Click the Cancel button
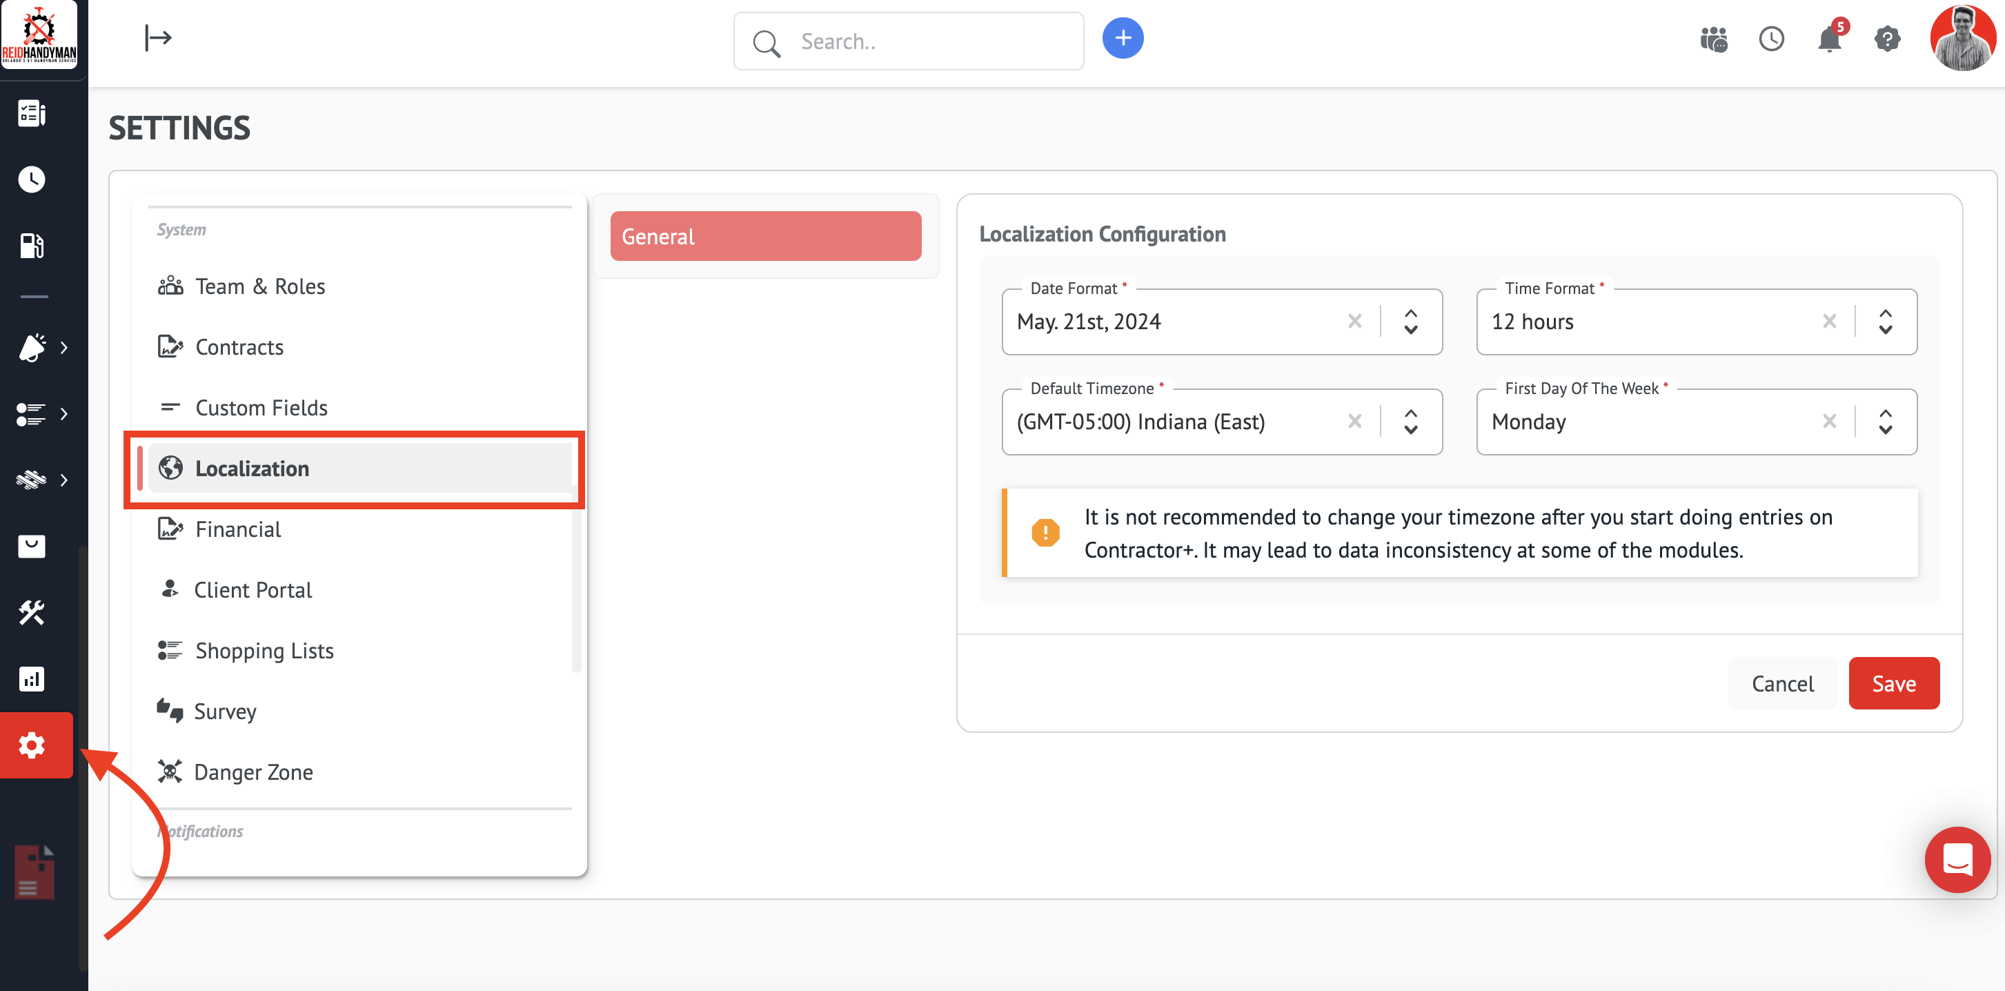 (1781, 683)
